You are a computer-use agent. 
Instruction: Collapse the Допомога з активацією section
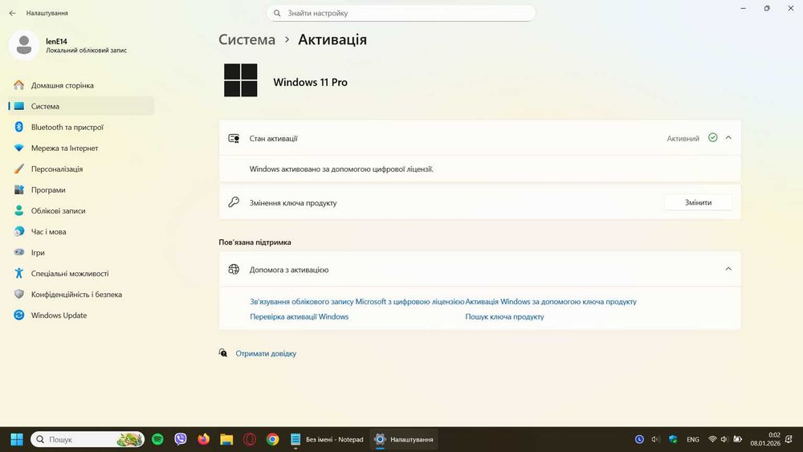click(x=728, y=269)
